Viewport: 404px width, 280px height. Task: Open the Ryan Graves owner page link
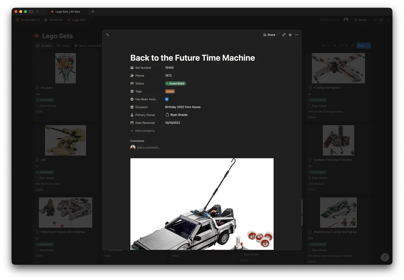[x=177, y=115]
